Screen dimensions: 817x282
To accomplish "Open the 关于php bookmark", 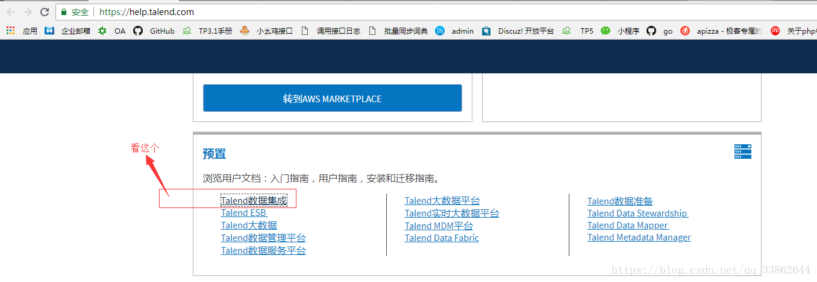I will 793,31.
